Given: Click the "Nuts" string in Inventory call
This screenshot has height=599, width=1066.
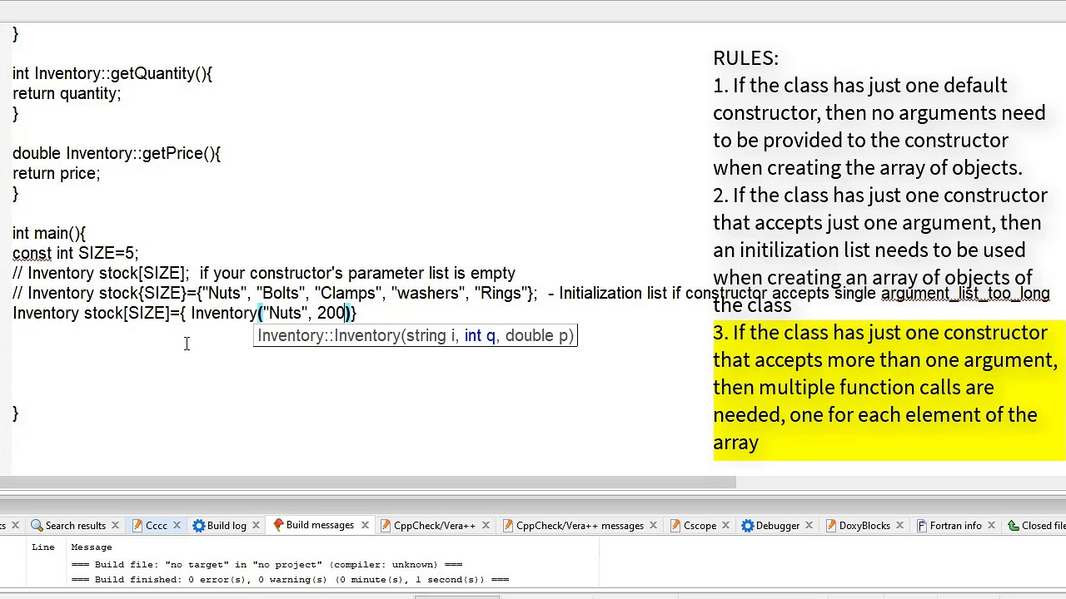Looking at the screenshot, I should point(286,314).
